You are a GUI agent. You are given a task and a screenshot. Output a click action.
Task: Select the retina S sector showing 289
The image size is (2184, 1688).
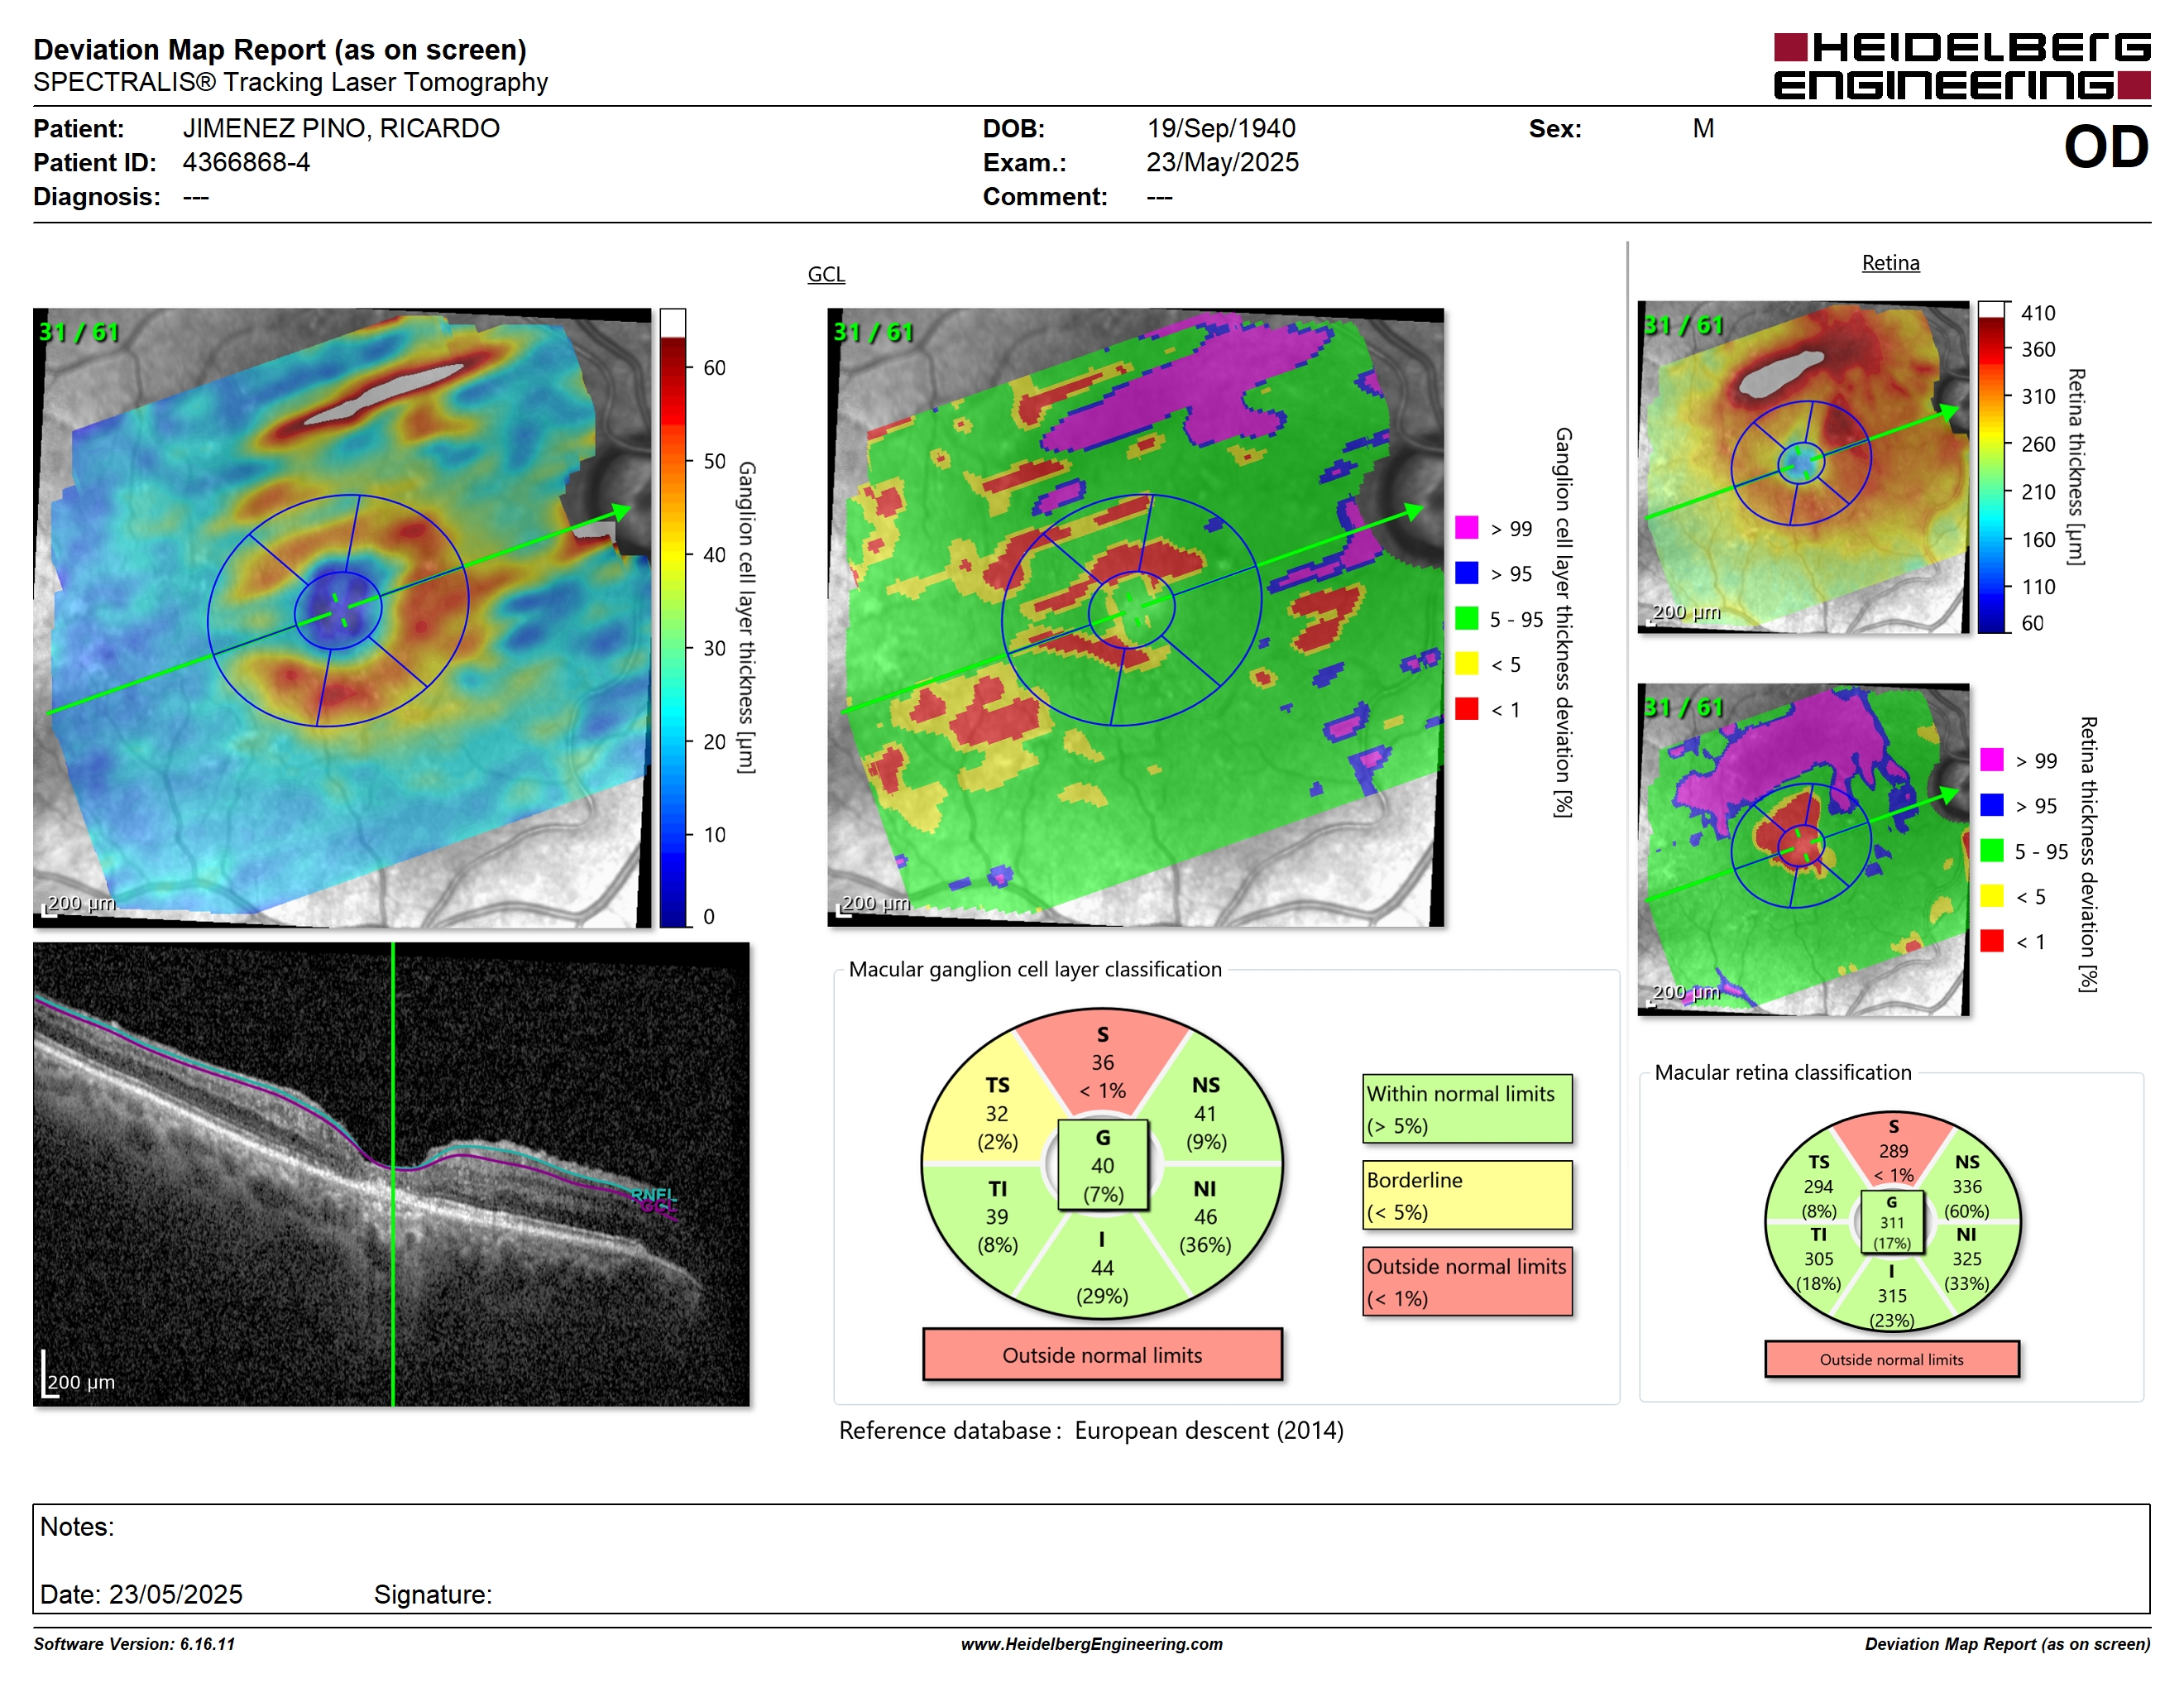[x=1893, y=1150]
